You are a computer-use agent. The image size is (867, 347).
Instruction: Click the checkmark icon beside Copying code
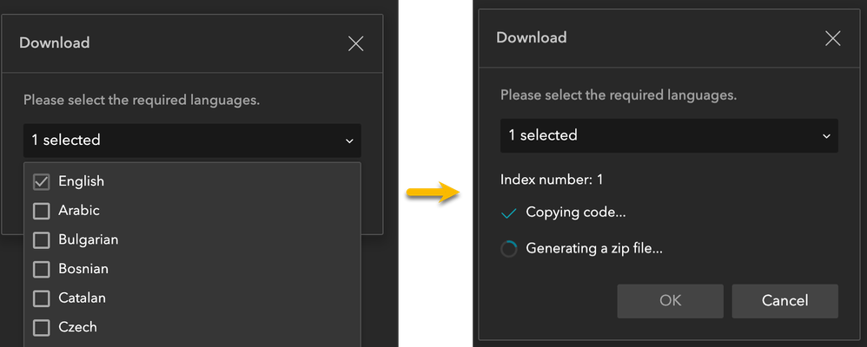510,213
